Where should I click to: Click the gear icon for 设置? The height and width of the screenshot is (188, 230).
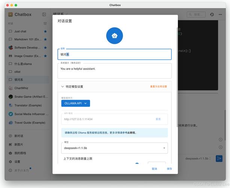11,162
